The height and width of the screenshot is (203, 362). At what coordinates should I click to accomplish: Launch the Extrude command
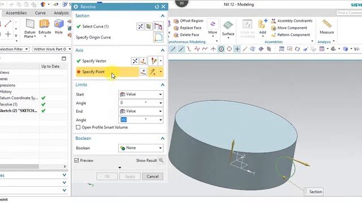[x=45, y=27]
